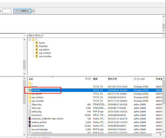Click the 19,935 size of license.txt

point(88,115)
